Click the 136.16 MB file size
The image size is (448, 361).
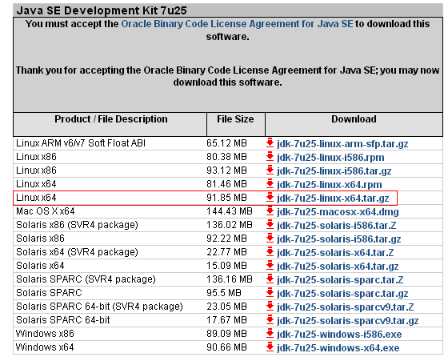click(230, 279)
